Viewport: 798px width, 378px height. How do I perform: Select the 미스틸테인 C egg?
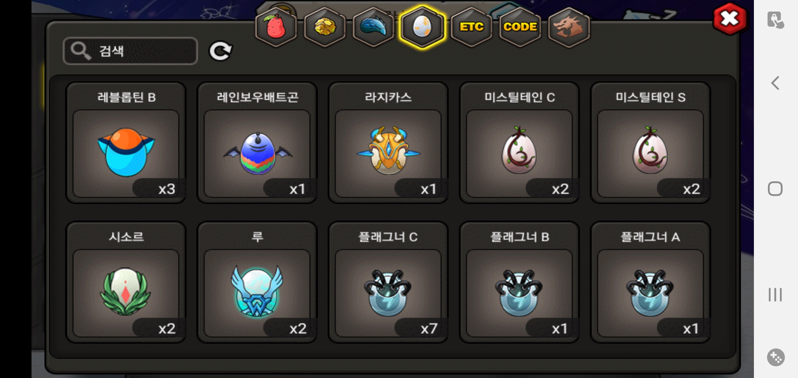point(519,143)
